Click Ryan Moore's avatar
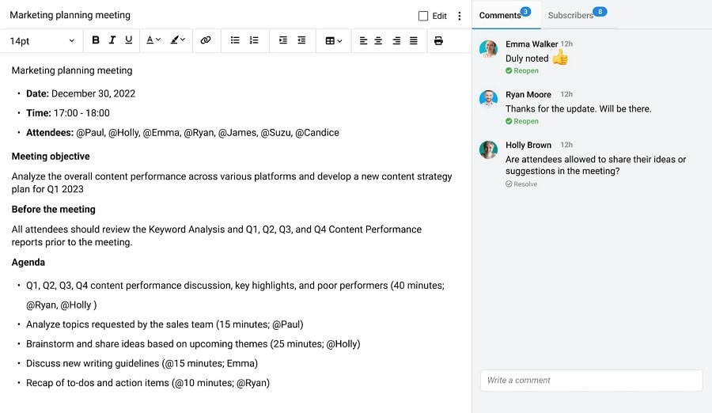712x413 pixels. tap(488, 99)
